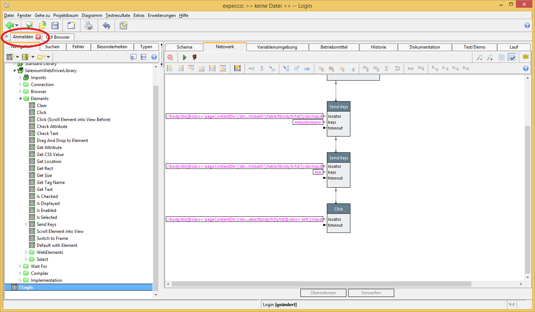Switch to the Variablenumgebung tab

click(x=277, y=47)
